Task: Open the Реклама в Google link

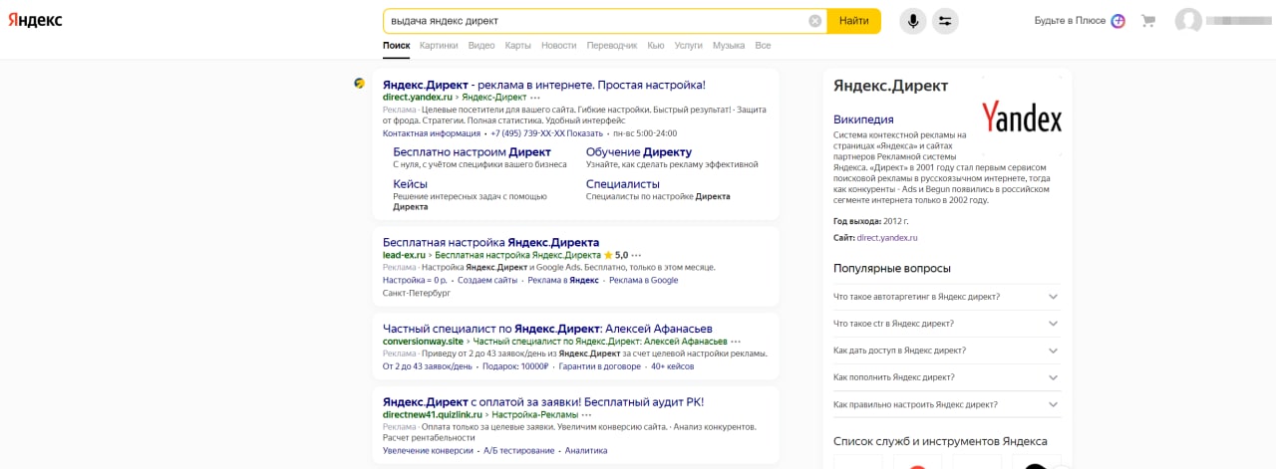Action: click(644, 281)
